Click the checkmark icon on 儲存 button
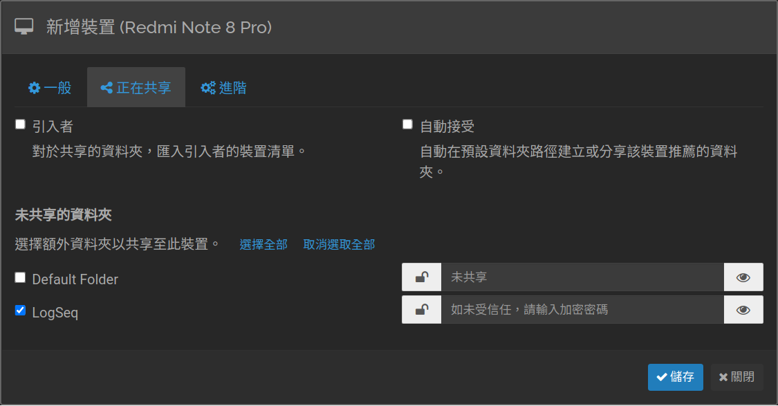778x406 pixels. (x=662, y=377)
